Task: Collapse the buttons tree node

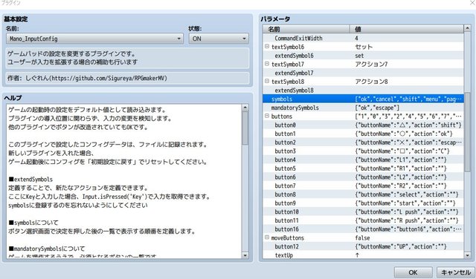Action: coord(267,116)
